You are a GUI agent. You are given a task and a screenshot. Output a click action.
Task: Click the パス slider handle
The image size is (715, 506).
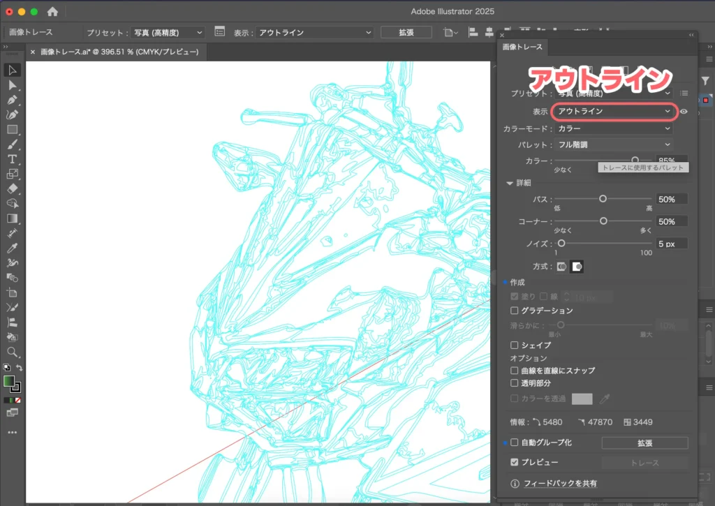[x=603, y=199]
